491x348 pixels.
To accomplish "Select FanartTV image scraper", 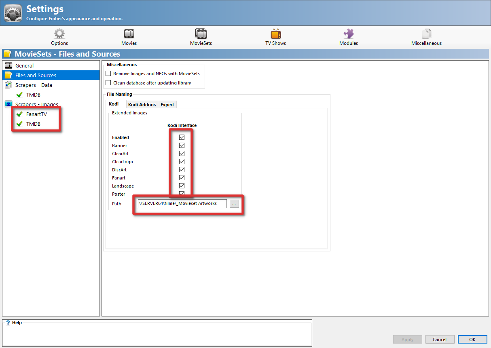I will pos(36,114).
